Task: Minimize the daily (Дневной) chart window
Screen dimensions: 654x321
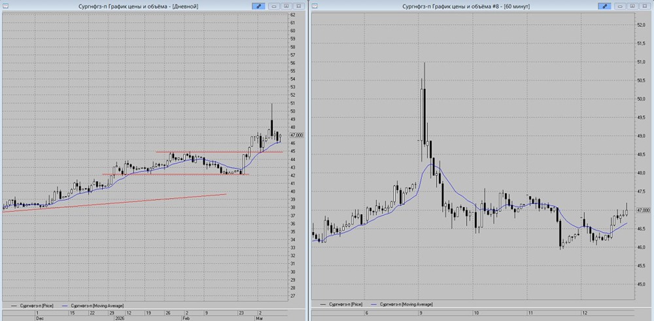Action: tap(274, 7)
